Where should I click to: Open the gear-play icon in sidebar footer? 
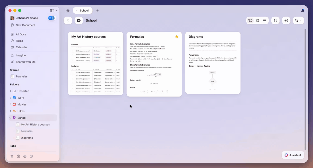click(x=25, y=156)
